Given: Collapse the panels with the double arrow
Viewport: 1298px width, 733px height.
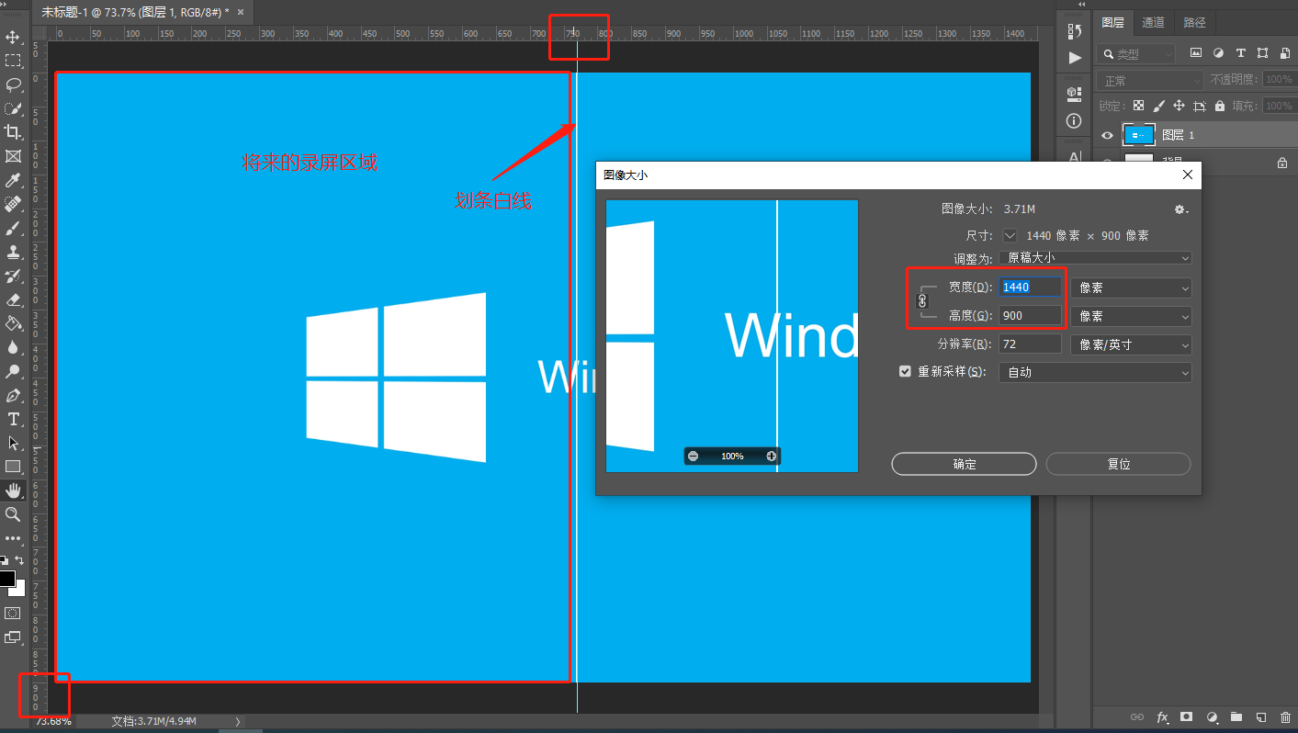Looking at the screenshot, I should point(1080,5).
